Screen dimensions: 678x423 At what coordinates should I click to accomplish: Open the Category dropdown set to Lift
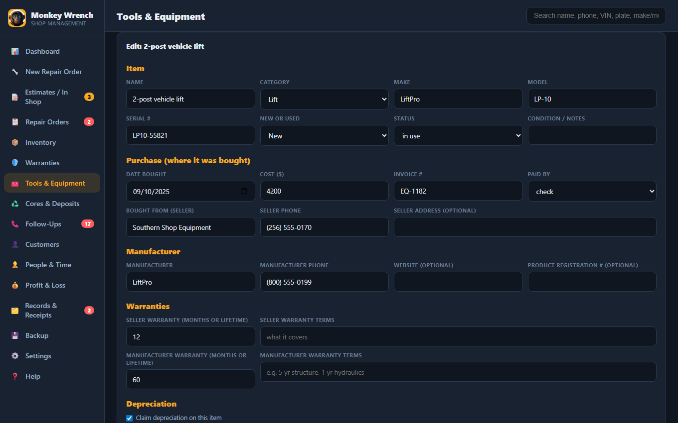point(325,99)
